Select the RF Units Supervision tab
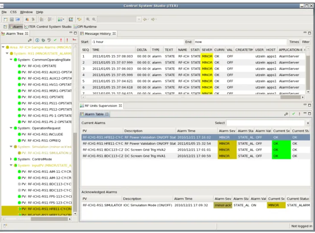 [x=101, y=106]
